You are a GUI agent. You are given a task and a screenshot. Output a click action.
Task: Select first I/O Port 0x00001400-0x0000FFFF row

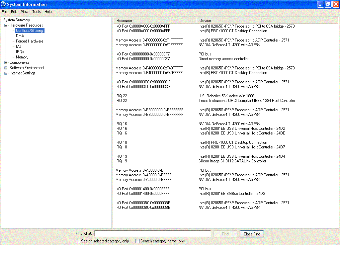click(142, 189)
